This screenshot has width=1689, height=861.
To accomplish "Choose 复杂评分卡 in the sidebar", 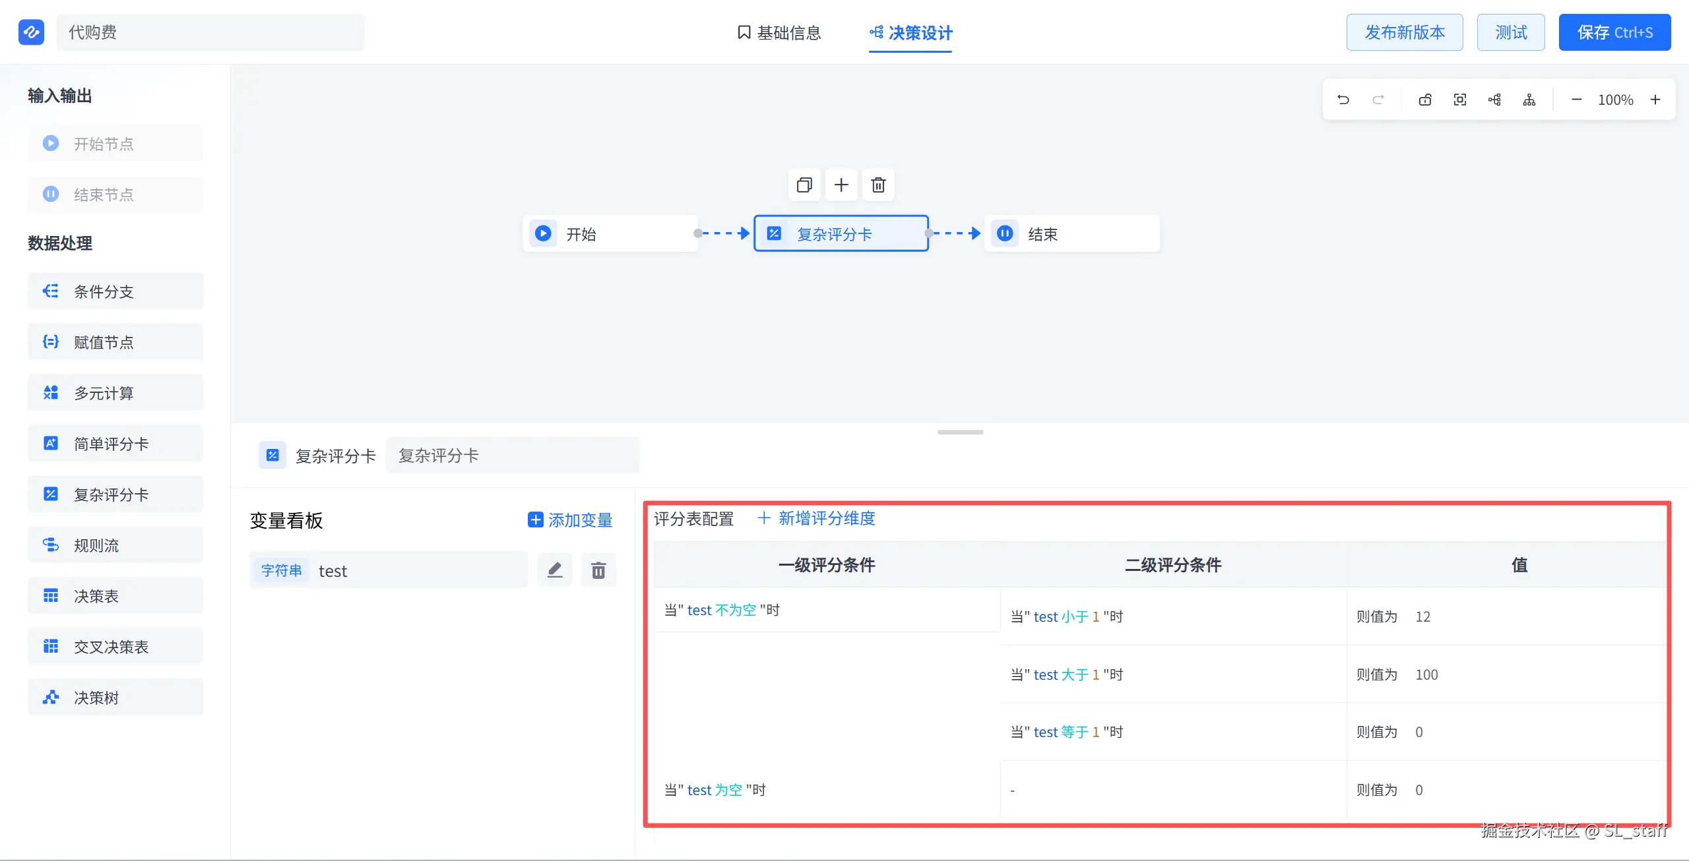I will 115,494.
